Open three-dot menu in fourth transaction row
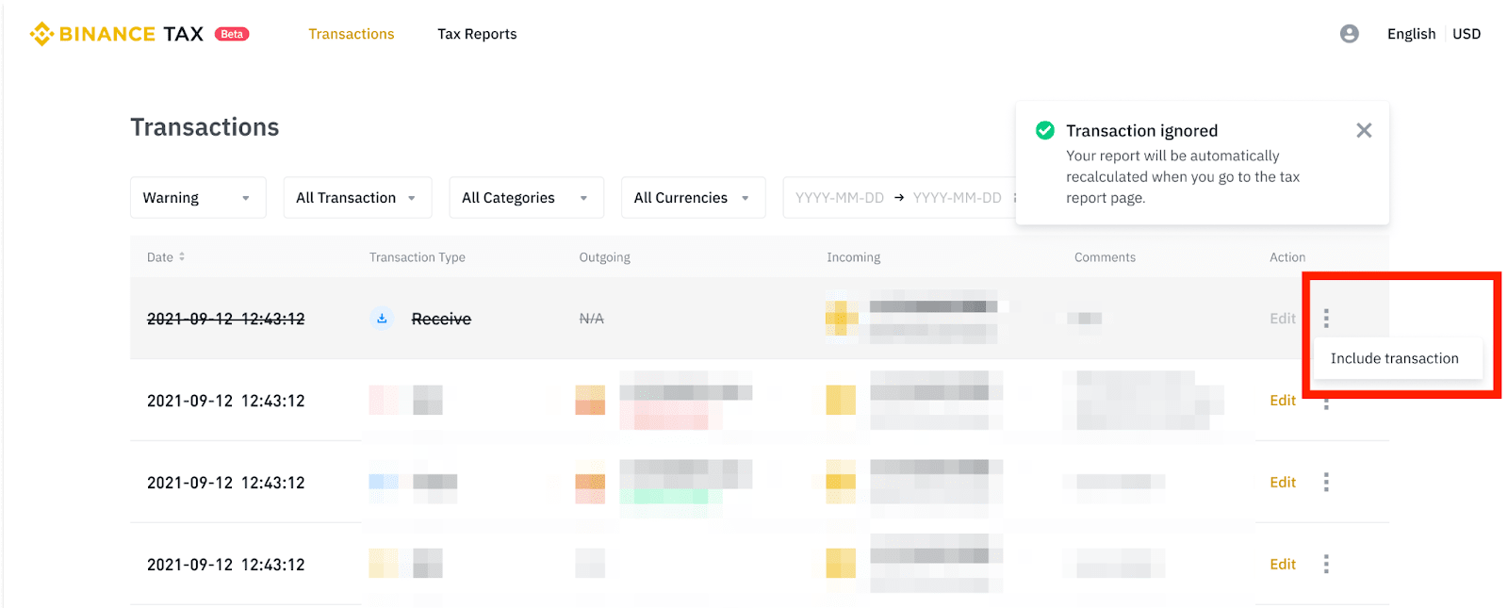Viewport: 1508px width, 608px height. point(1326,565)
